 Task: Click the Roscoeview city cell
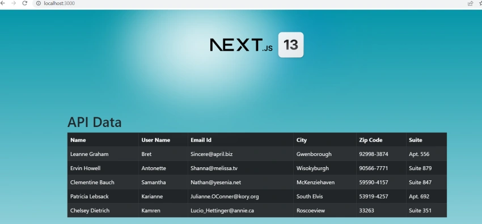325,210
